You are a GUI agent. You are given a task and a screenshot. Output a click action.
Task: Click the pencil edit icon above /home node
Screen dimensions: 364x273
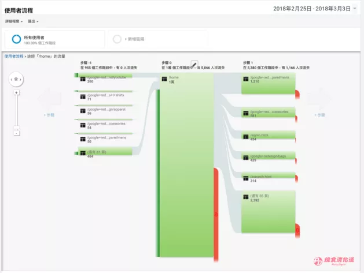[x=194, y=63]
